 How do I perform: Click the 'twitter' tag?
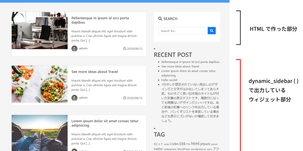tap(158, 149)
